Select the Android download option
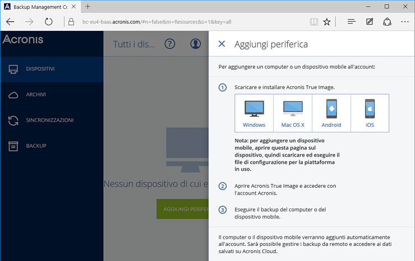Viewport: 415px width, 261px height. click(331, 113)
